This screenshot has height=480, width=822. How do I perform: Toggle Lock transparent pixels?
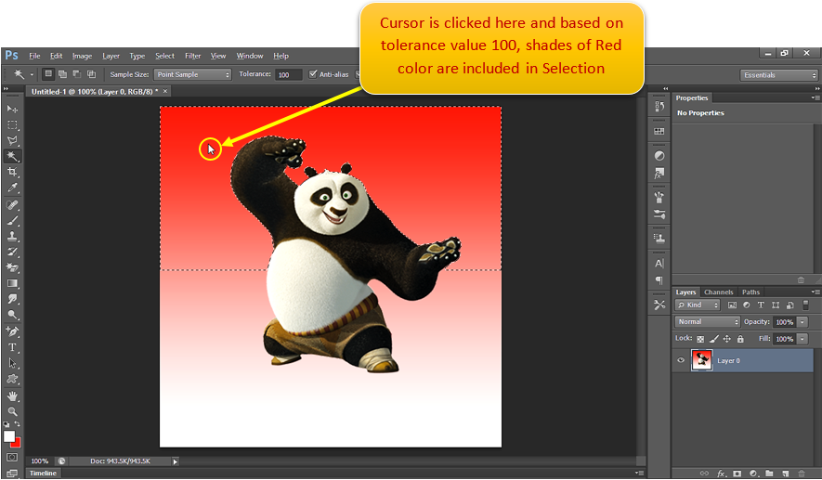pos(700,339)
